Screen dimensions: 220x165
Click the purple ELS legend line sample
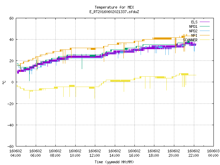tap(205, 22)
